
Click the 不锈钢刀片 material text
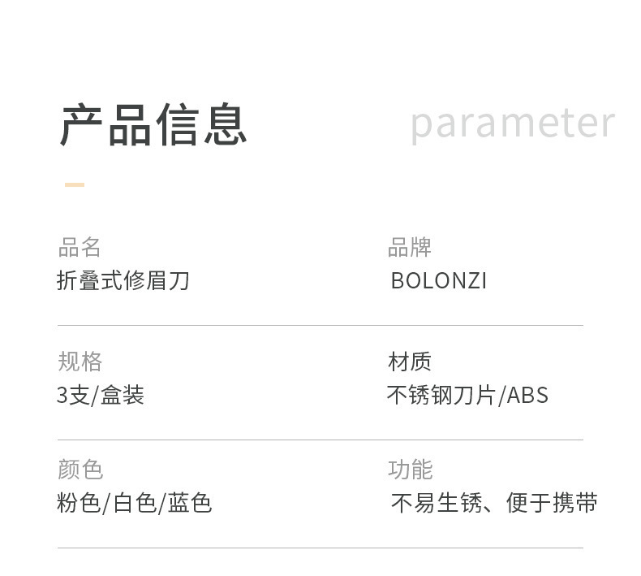(x=441, y=396)
